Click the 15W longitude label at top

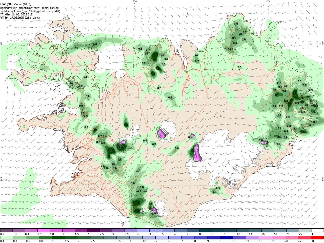pos(268,1)
